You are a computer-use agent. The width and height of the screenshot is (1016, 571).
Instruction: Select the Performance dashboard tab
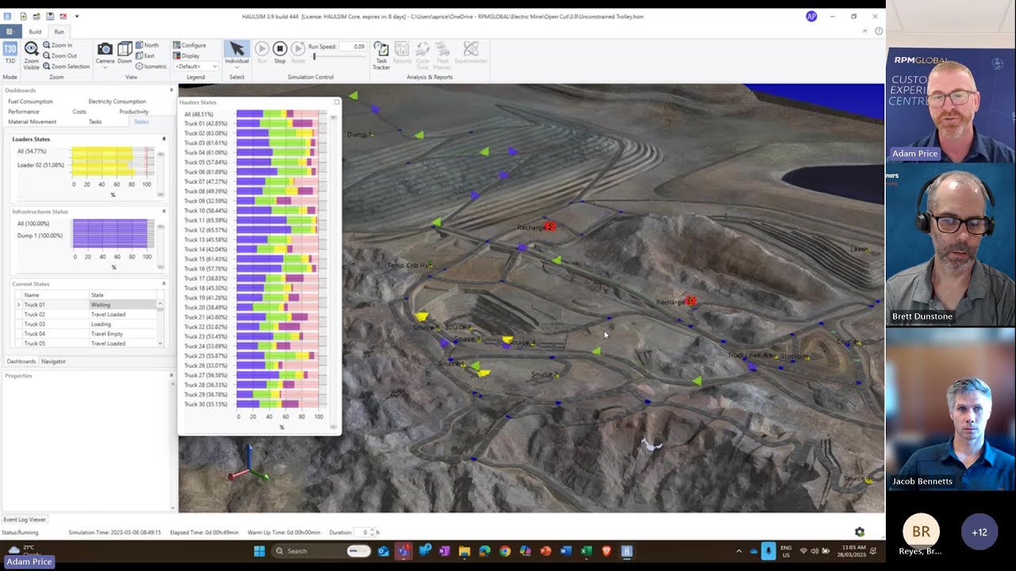(23, 112)
